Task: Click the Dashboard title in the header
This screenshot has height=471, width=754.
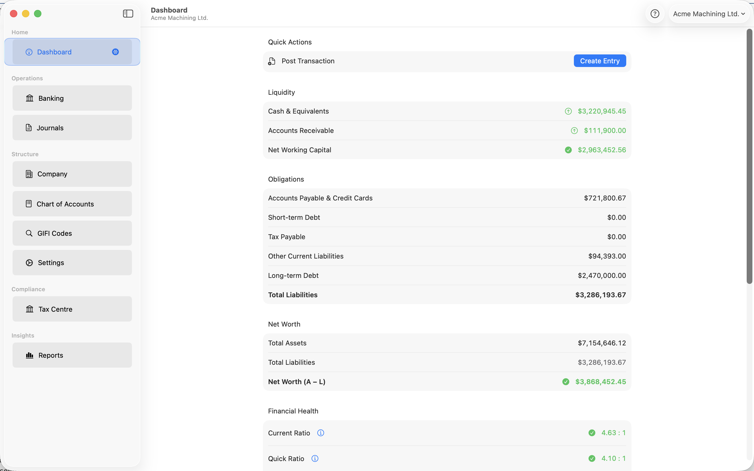Action: click(x=169, y=10)
